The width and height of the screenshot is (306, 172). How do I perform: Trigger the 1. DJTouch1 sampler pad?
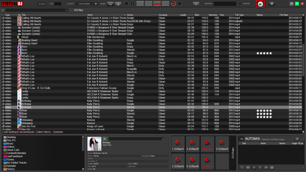tap(178, 144)
